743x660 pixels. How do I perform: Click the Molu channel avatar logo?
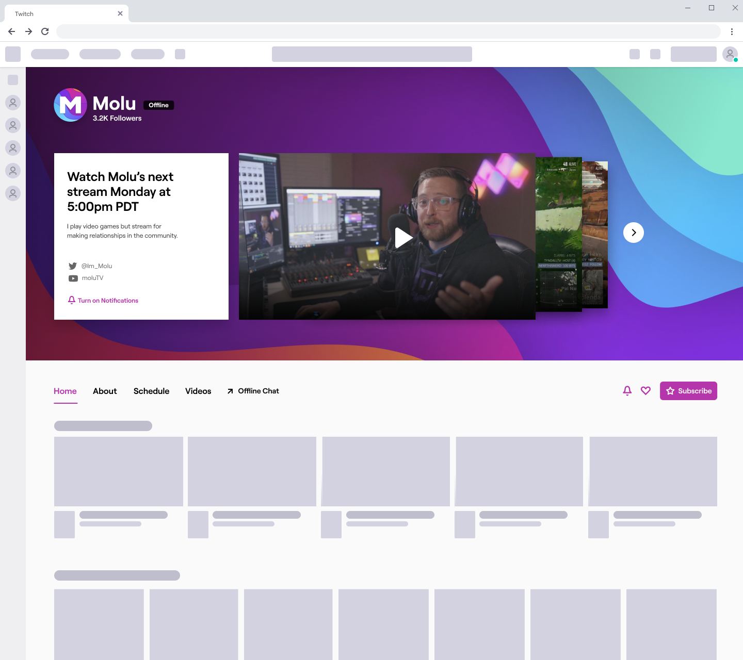click(x=71, y=105)
